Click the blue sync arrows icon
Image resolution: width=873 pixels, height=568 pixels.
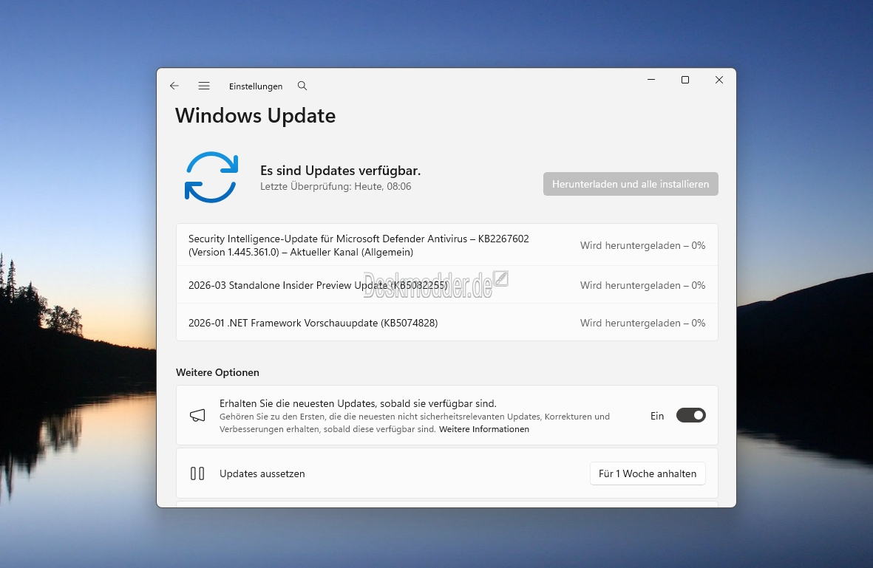[211, 177]
